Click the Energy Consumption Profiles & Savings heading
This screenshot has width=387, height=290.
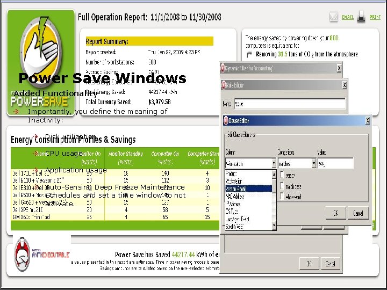[73, 140]
